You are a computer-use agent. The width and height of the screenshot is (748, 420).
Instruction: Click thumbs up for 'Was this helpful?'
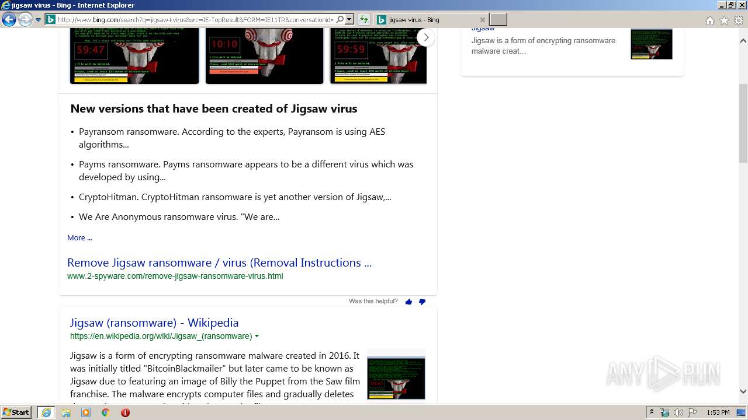408,302
